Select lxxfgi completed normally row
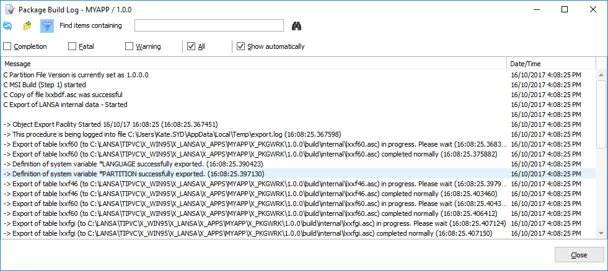 (x=299, y=233)
